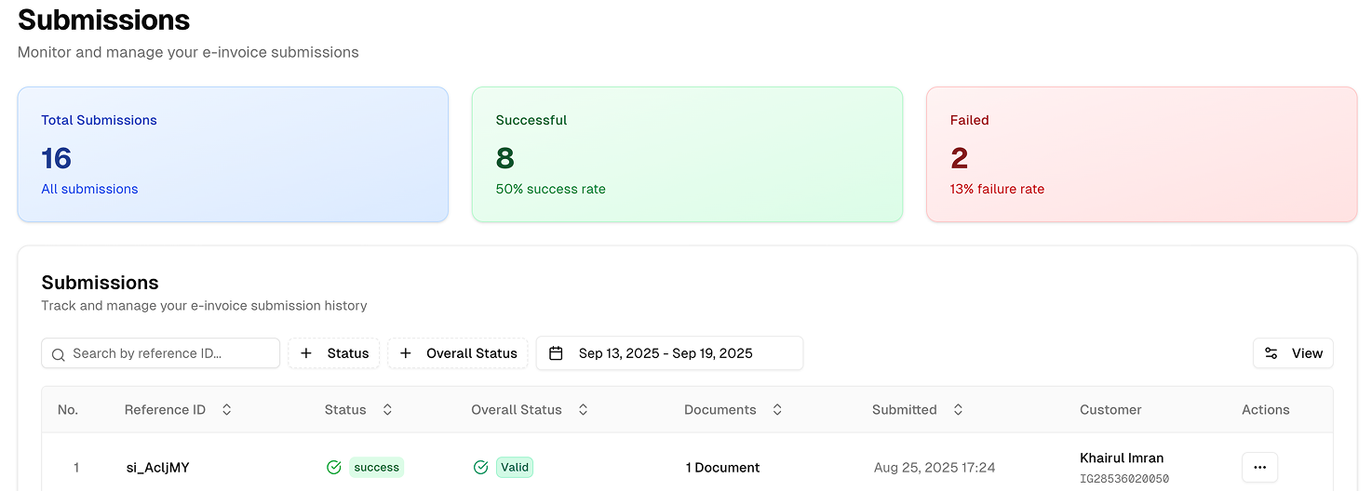
Task: Open the View options button
Action: coord(1293,353)
